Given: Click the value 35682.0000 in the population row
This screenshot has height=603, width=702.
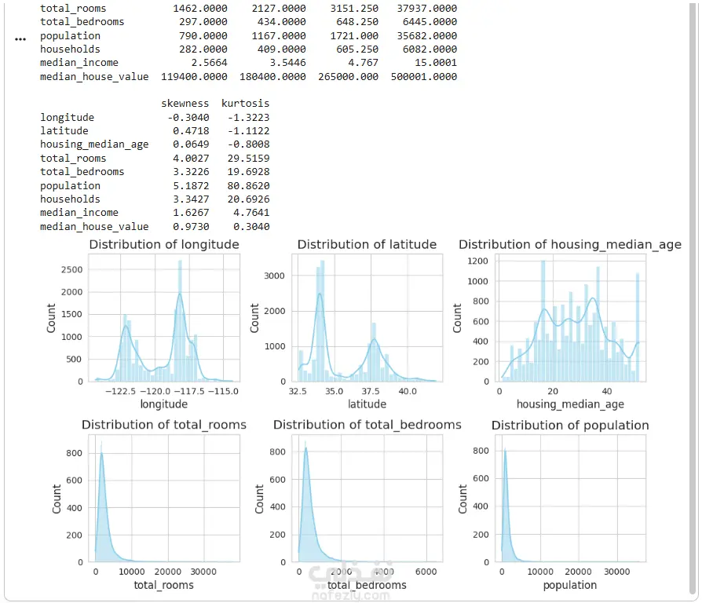Looking at the screenshot, I should (427, 35).
